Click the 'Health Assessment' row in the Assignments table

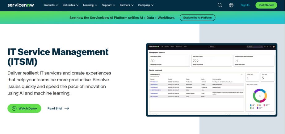197,84
